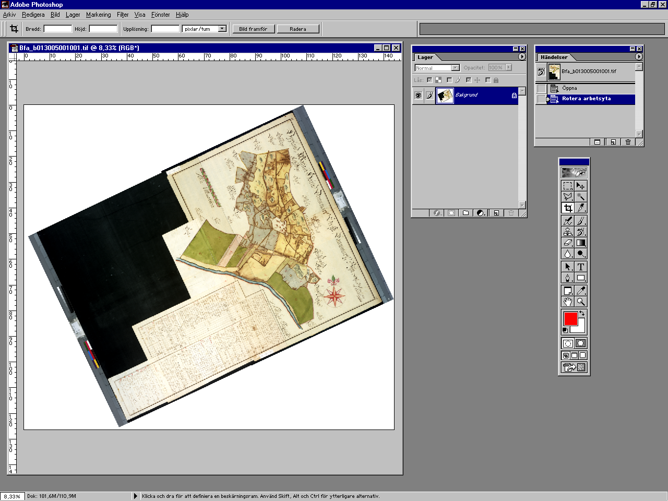This screenshot has width=668, height=501.
Task: Select the Type tool
Action: (x=581, y=267)
